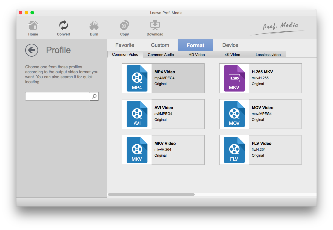Switch to the Favorite tab

click(x=125, y=45)
